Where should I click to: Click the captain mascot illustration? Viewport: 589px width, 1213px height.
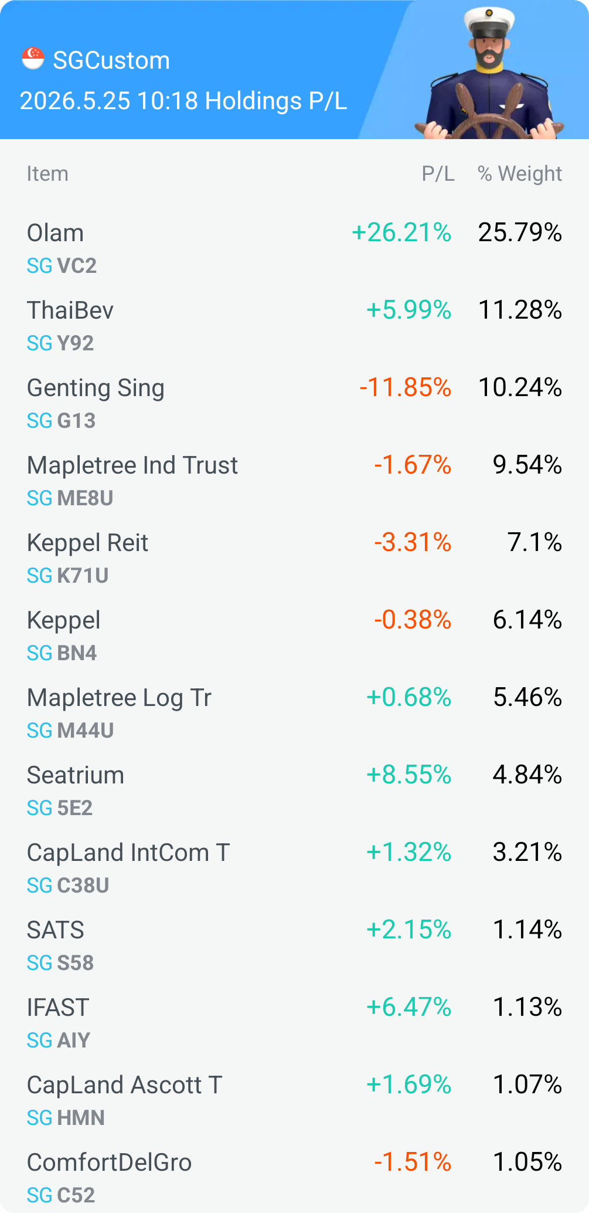tap(490, 73)
